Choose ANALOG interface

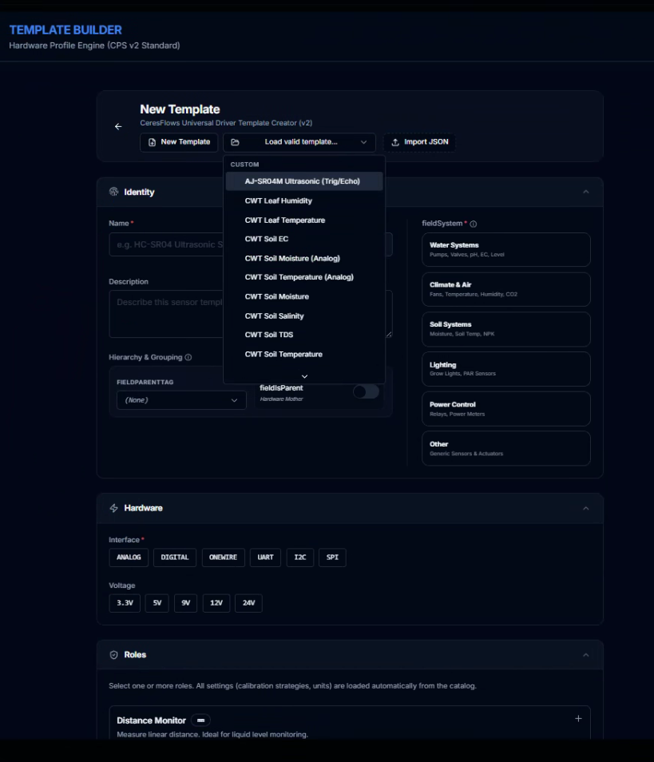click(129, 558)
